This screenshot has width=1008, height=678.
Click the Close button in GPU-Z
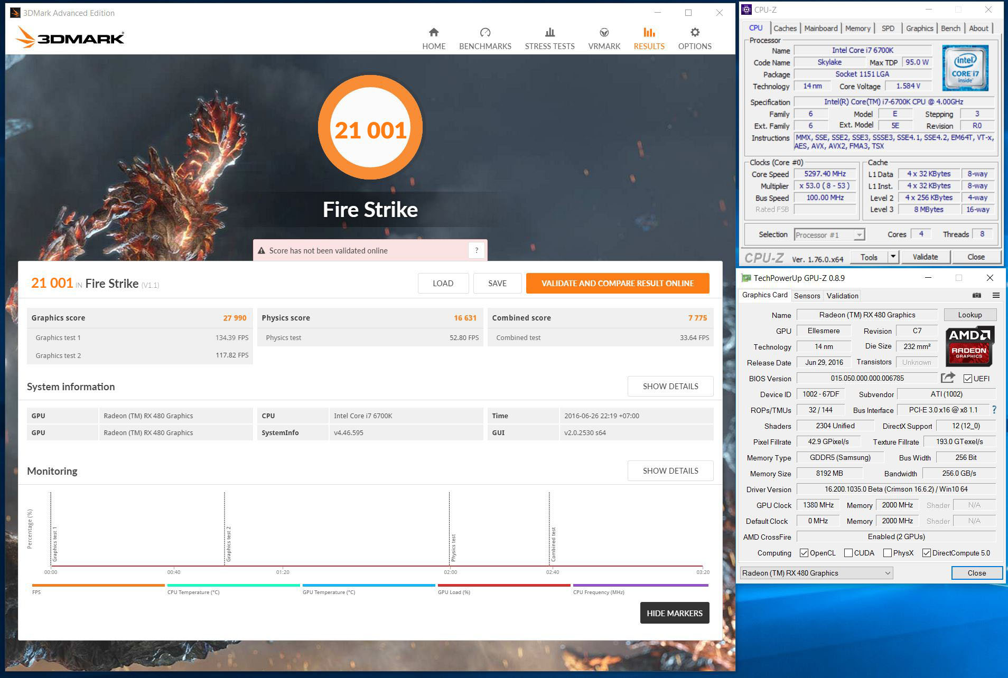point(976,573)
